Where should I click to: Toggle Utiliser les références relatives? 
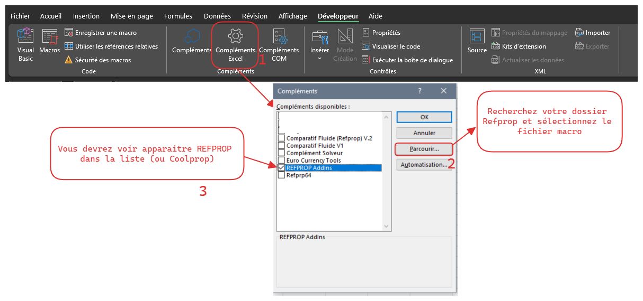tap(111, 46)
